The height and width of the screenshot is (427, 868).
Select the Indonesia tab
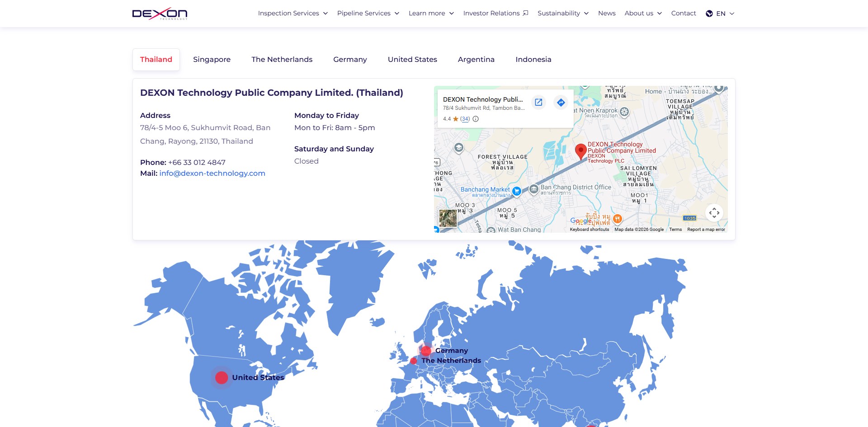[x=533, y=60]
